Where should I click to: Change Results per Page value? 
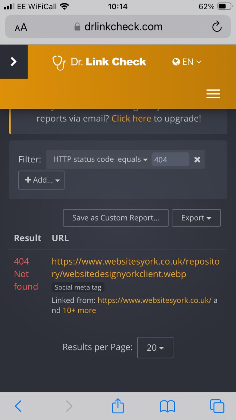155,348
